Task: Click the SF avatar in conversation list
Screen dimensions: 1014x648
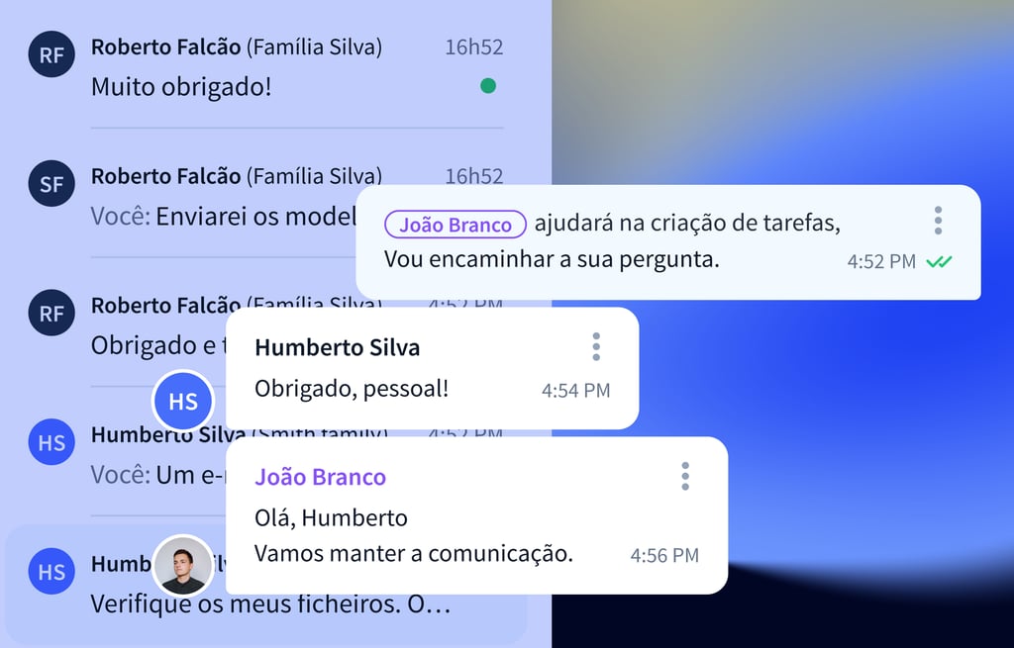Action: (51, 183)
